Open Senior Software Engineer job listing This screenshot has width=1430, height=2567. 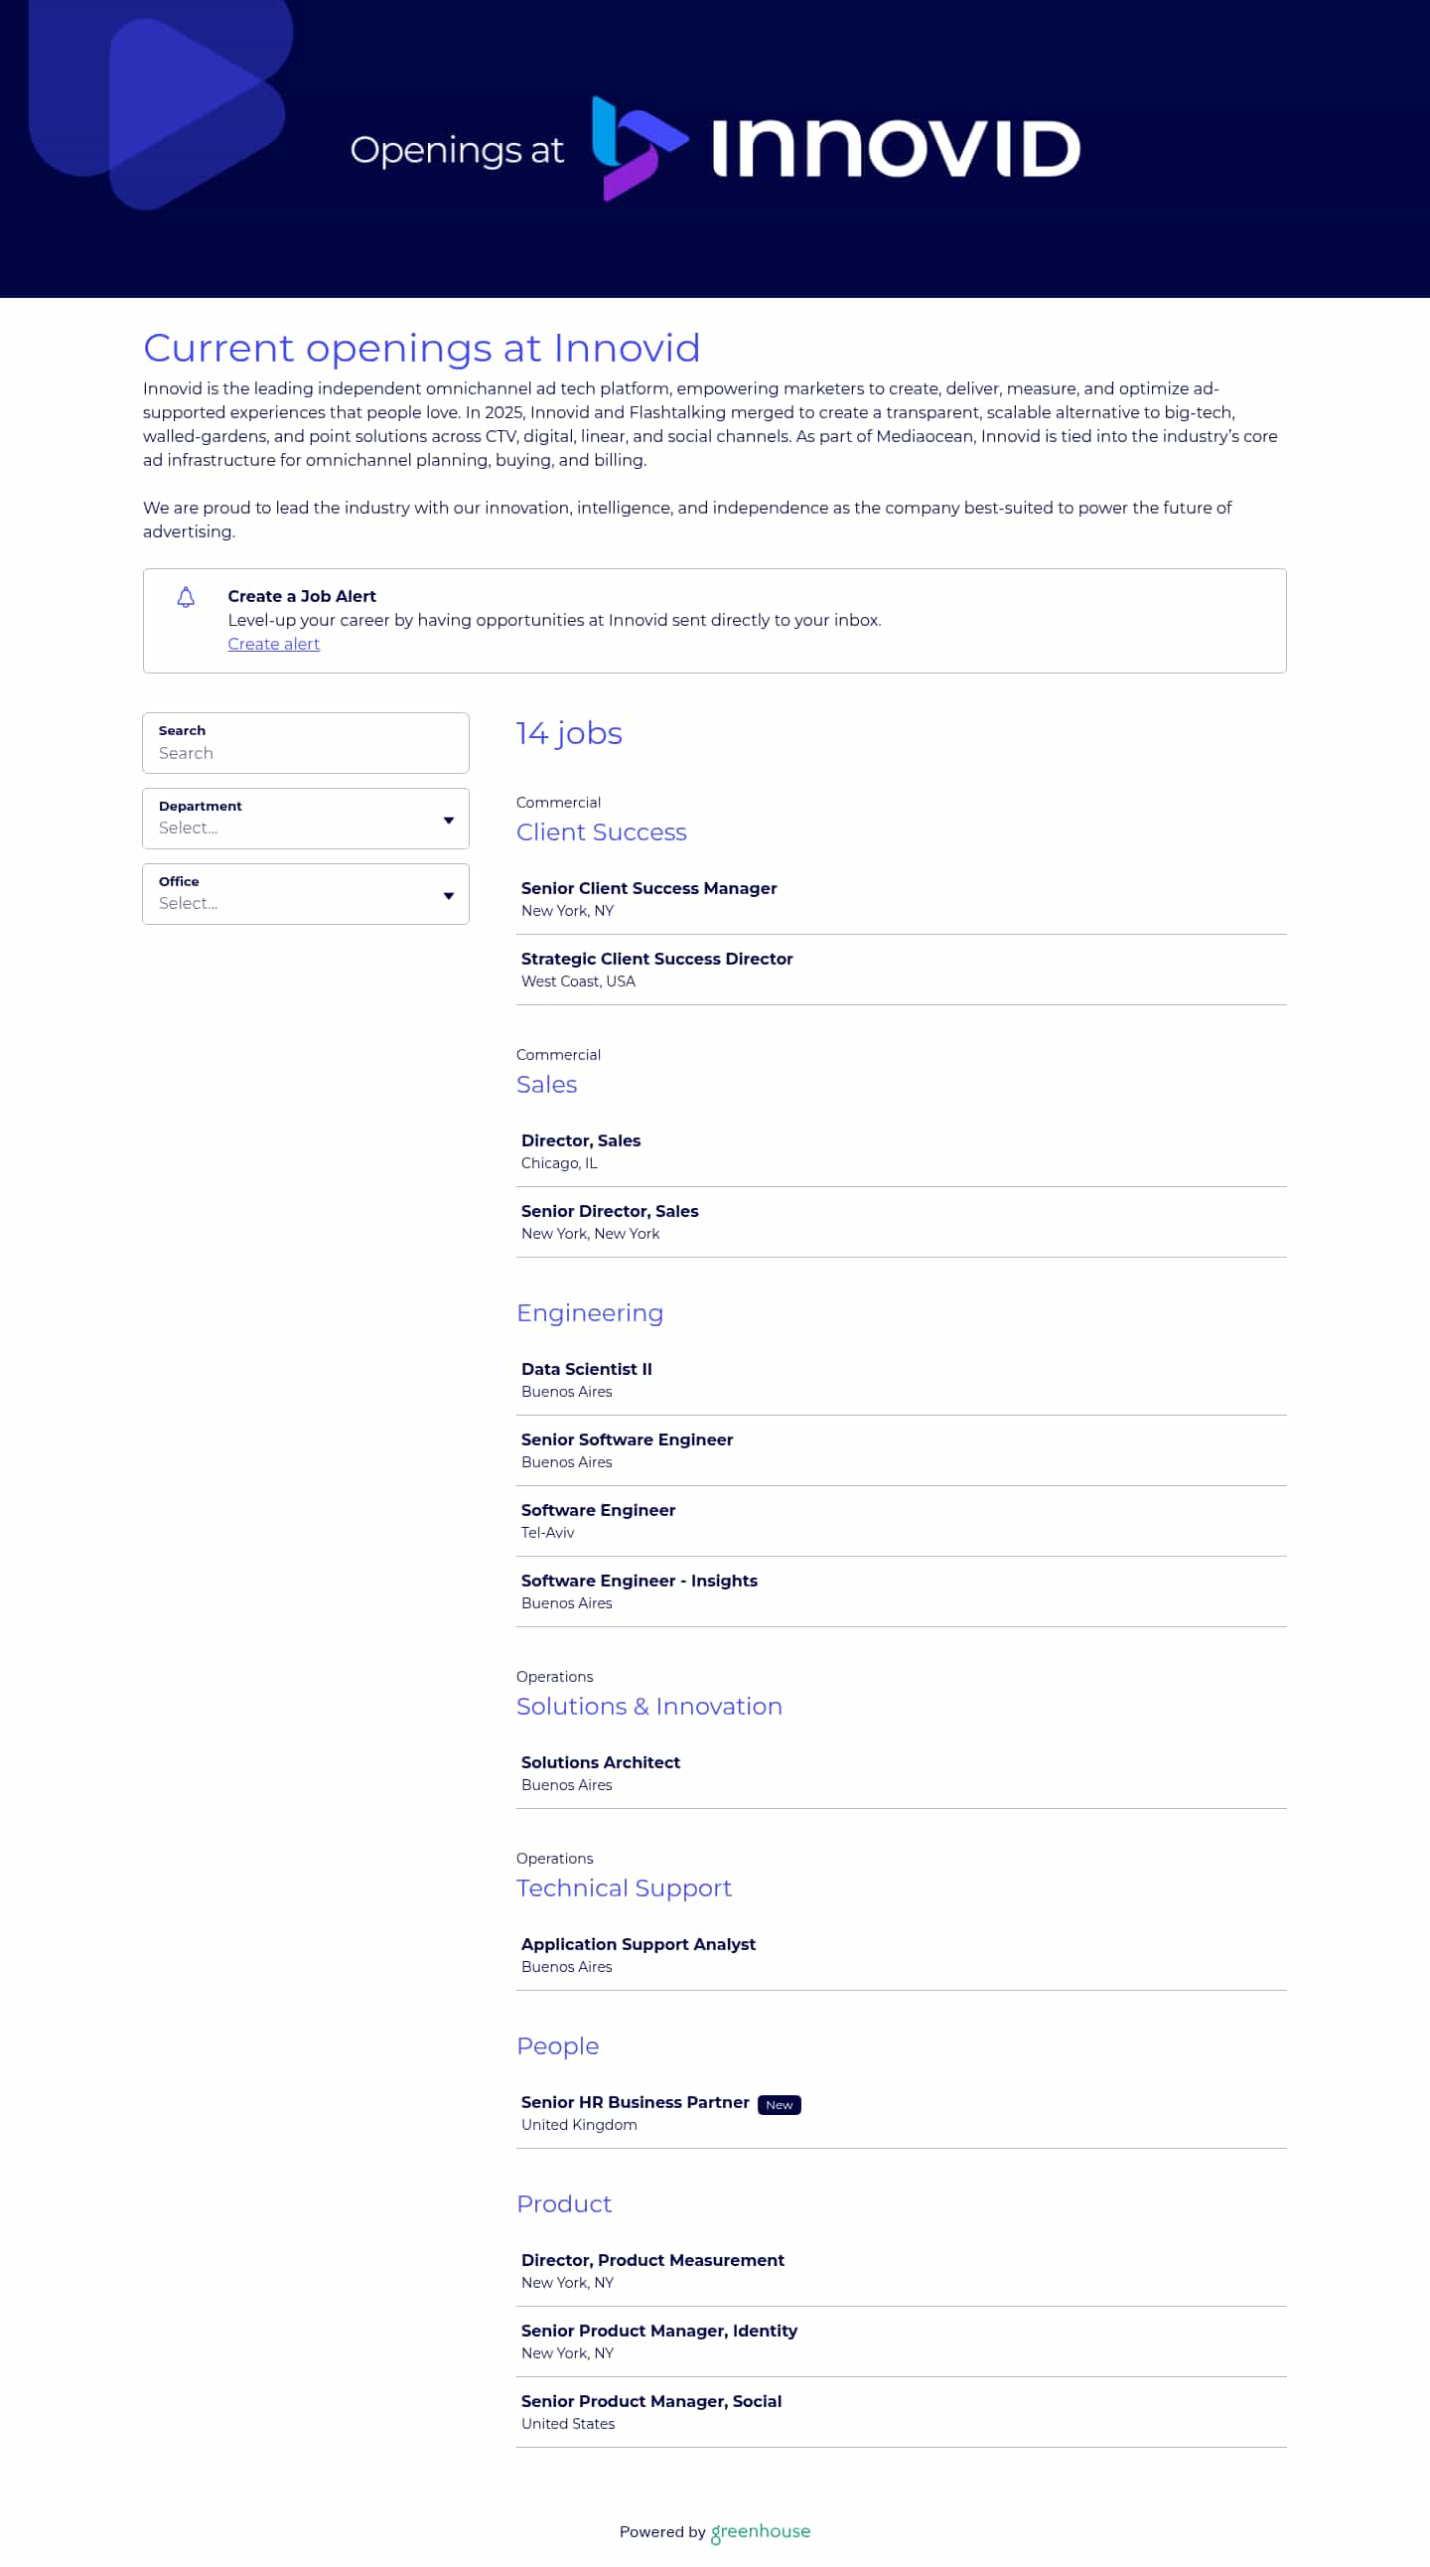point(902,1451)
